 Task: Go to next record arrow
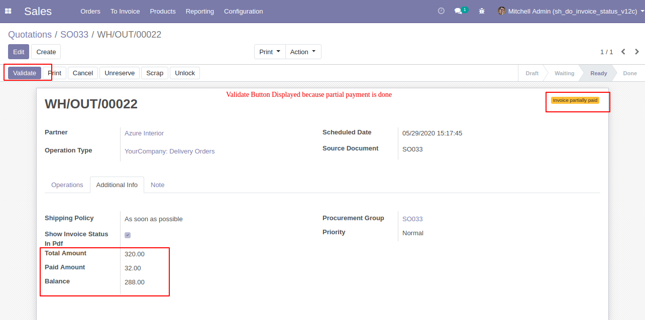point(637,52)
